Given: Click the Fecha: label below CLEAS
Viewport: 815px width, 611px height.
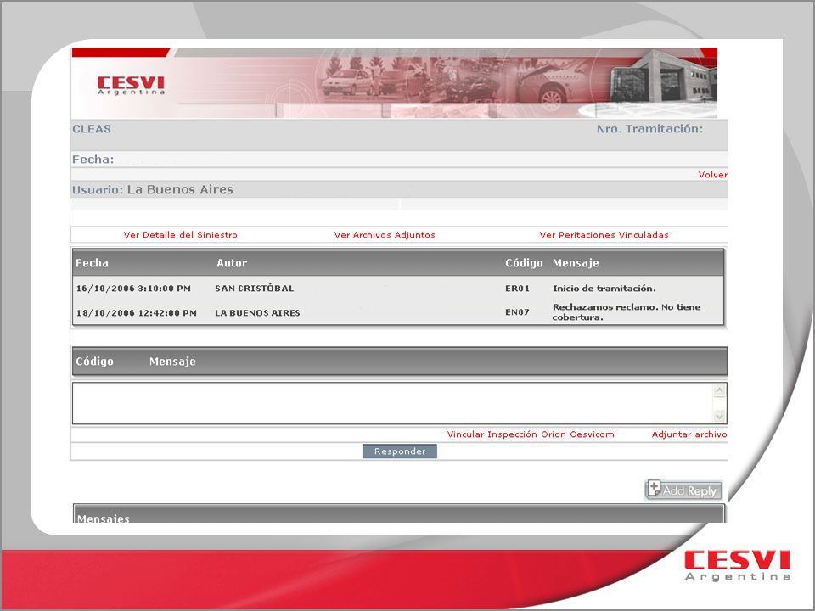Looking at the screenshot, I should (x=93, y=160).
